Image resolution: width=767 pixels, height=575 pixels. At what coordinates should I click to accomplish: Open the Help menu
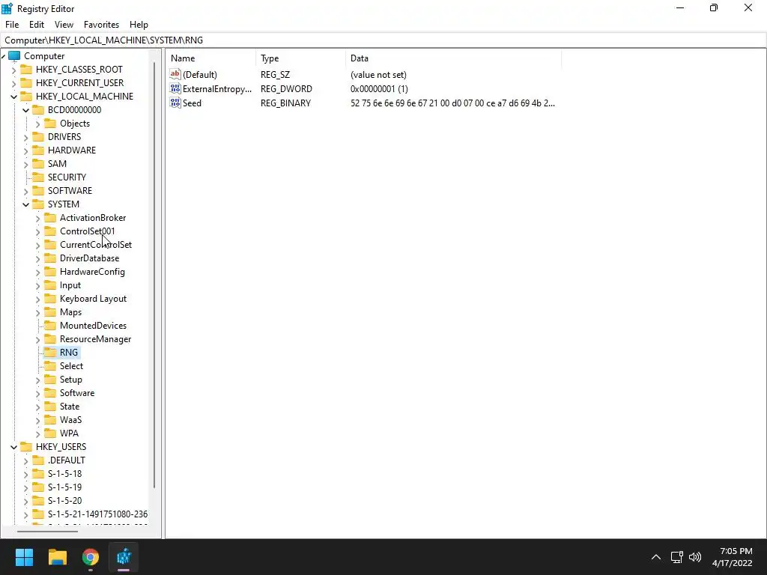click(139, 25)
